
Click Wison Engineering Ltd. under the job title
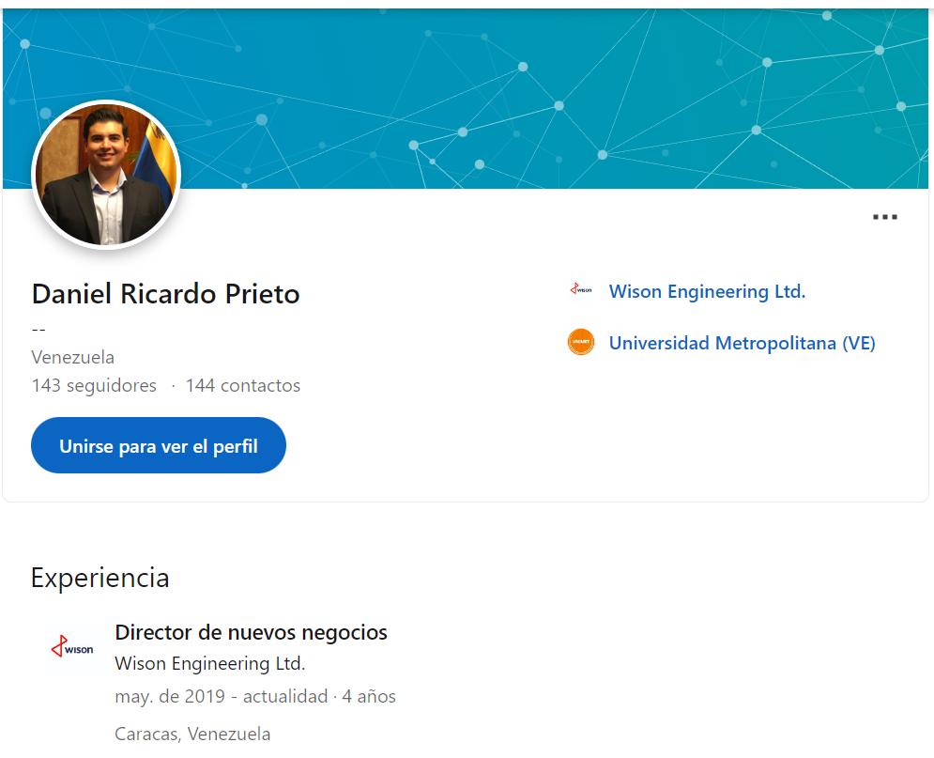coord(209,663)
